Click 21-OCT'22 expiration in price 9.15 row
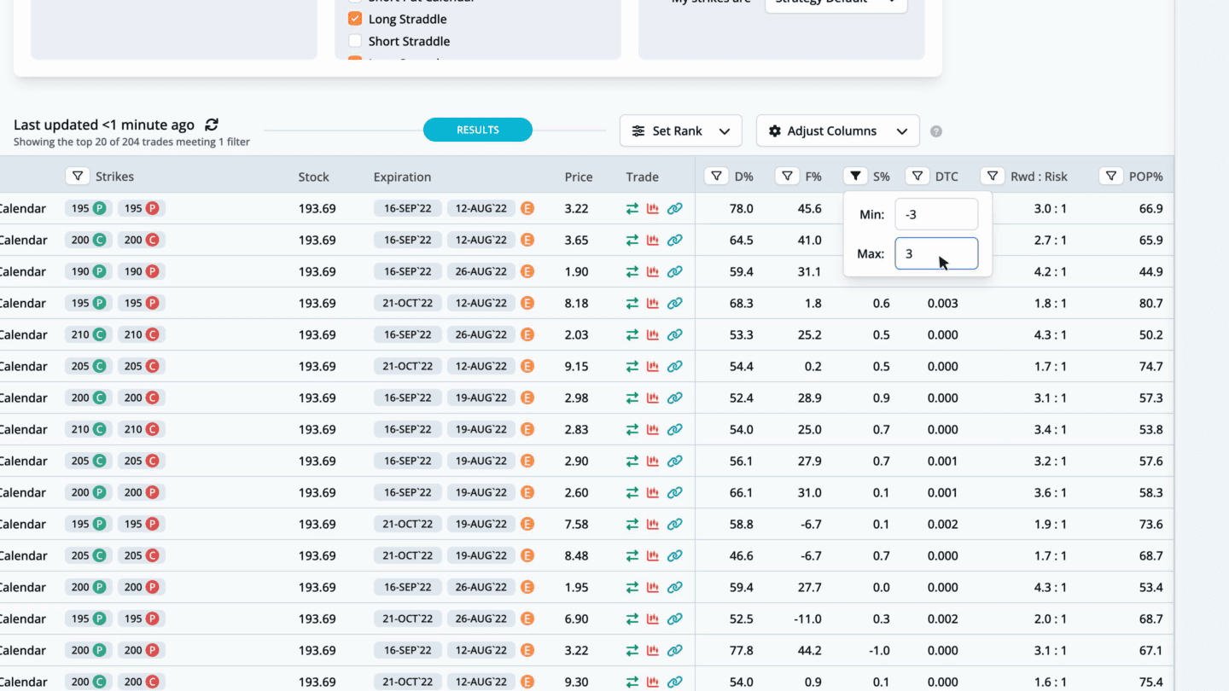This screenshot has width=1229, height=691. click(x=408, y=367)
